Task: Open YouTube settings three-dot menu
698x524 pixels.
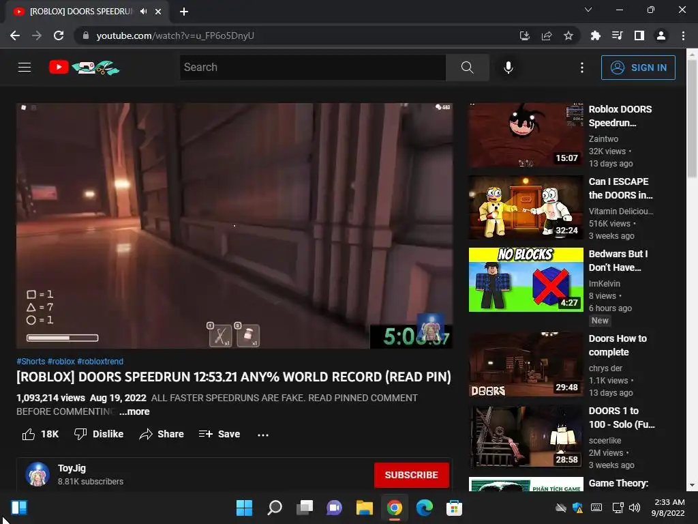Action: click(x=582, y=68)
